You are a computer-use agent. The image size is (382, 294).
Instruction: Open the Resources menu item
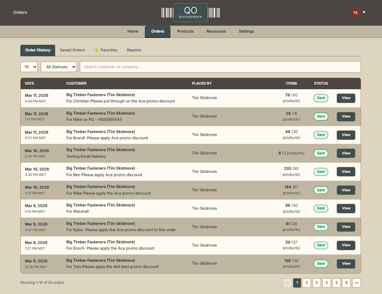(216, 31)
